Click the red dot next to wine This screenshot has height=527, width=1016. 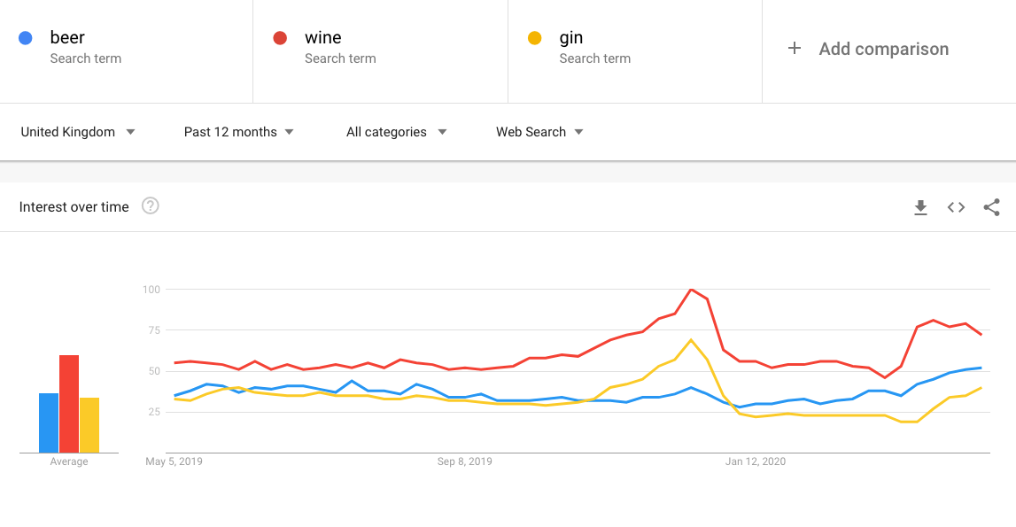coord(280,38)
